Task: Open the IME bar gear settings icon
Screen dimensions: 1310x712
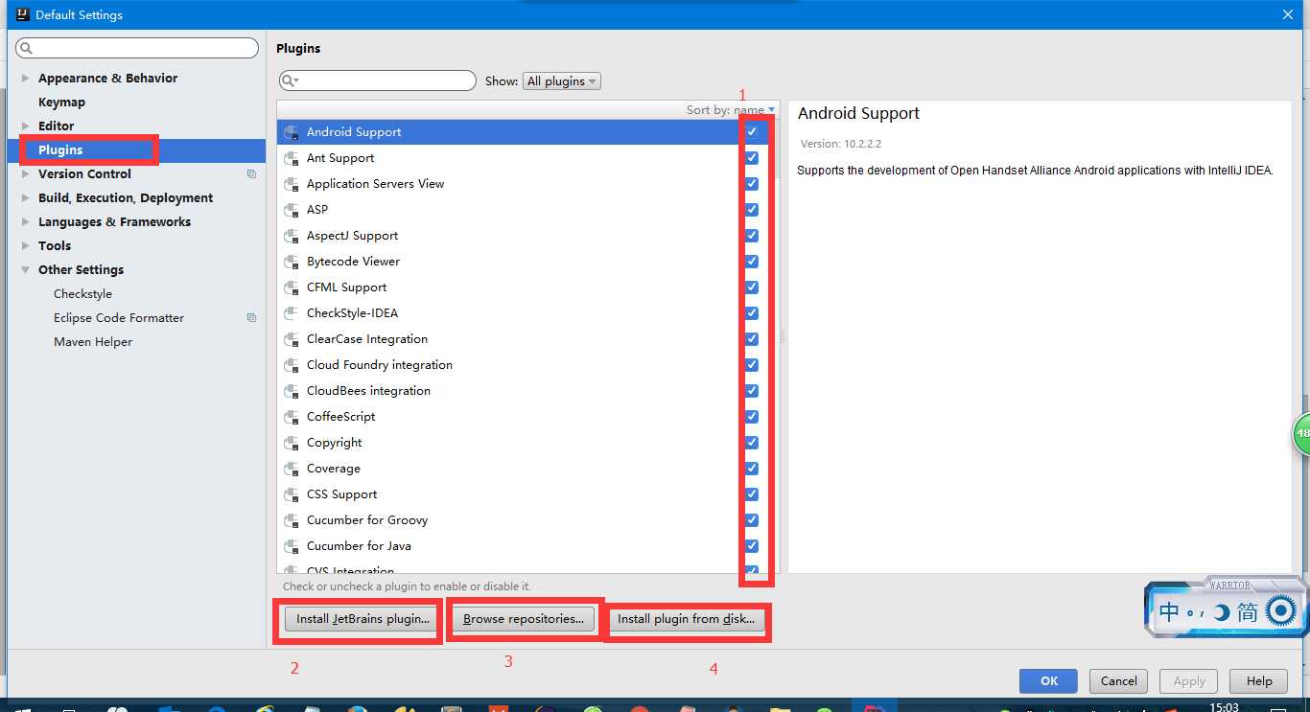Action: point(1281,611)
